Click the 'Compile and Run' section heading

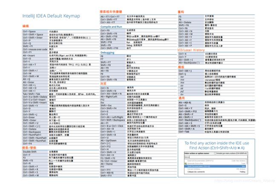point(111,27)
